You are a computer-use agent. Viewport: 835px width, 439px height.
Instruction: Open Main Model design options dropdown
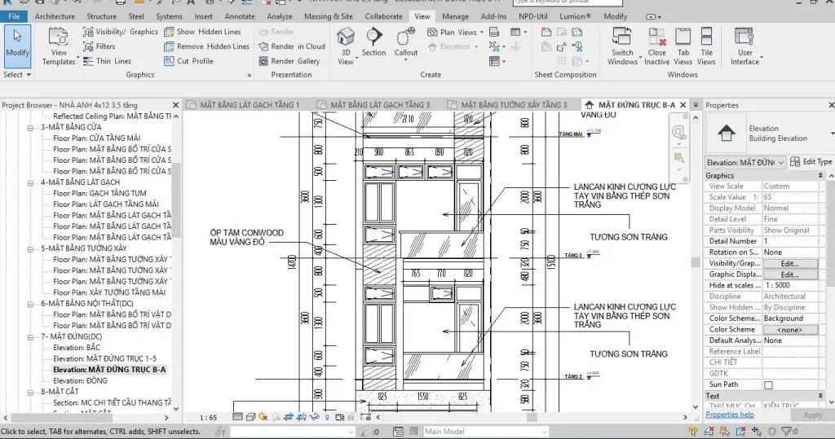pos(486,431)
